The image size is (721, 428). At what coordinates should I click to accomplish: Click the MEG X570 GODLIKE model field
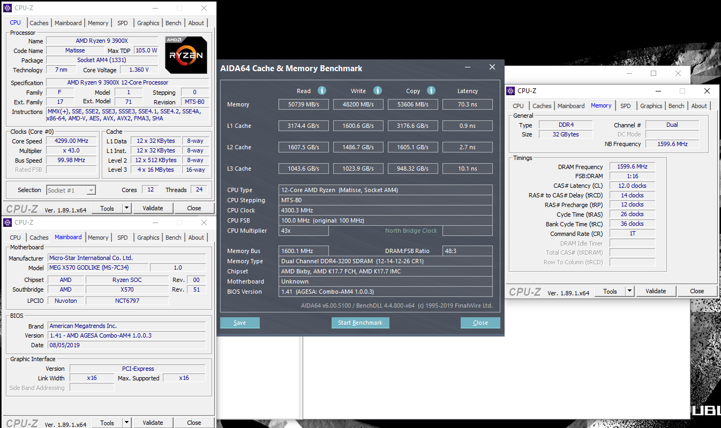[x=97, y=267]
